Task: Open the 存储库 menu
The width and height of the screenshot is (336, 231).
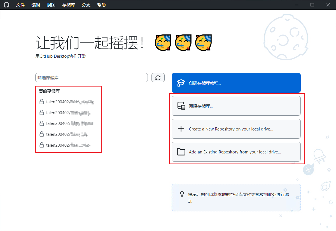Action: 69,5
